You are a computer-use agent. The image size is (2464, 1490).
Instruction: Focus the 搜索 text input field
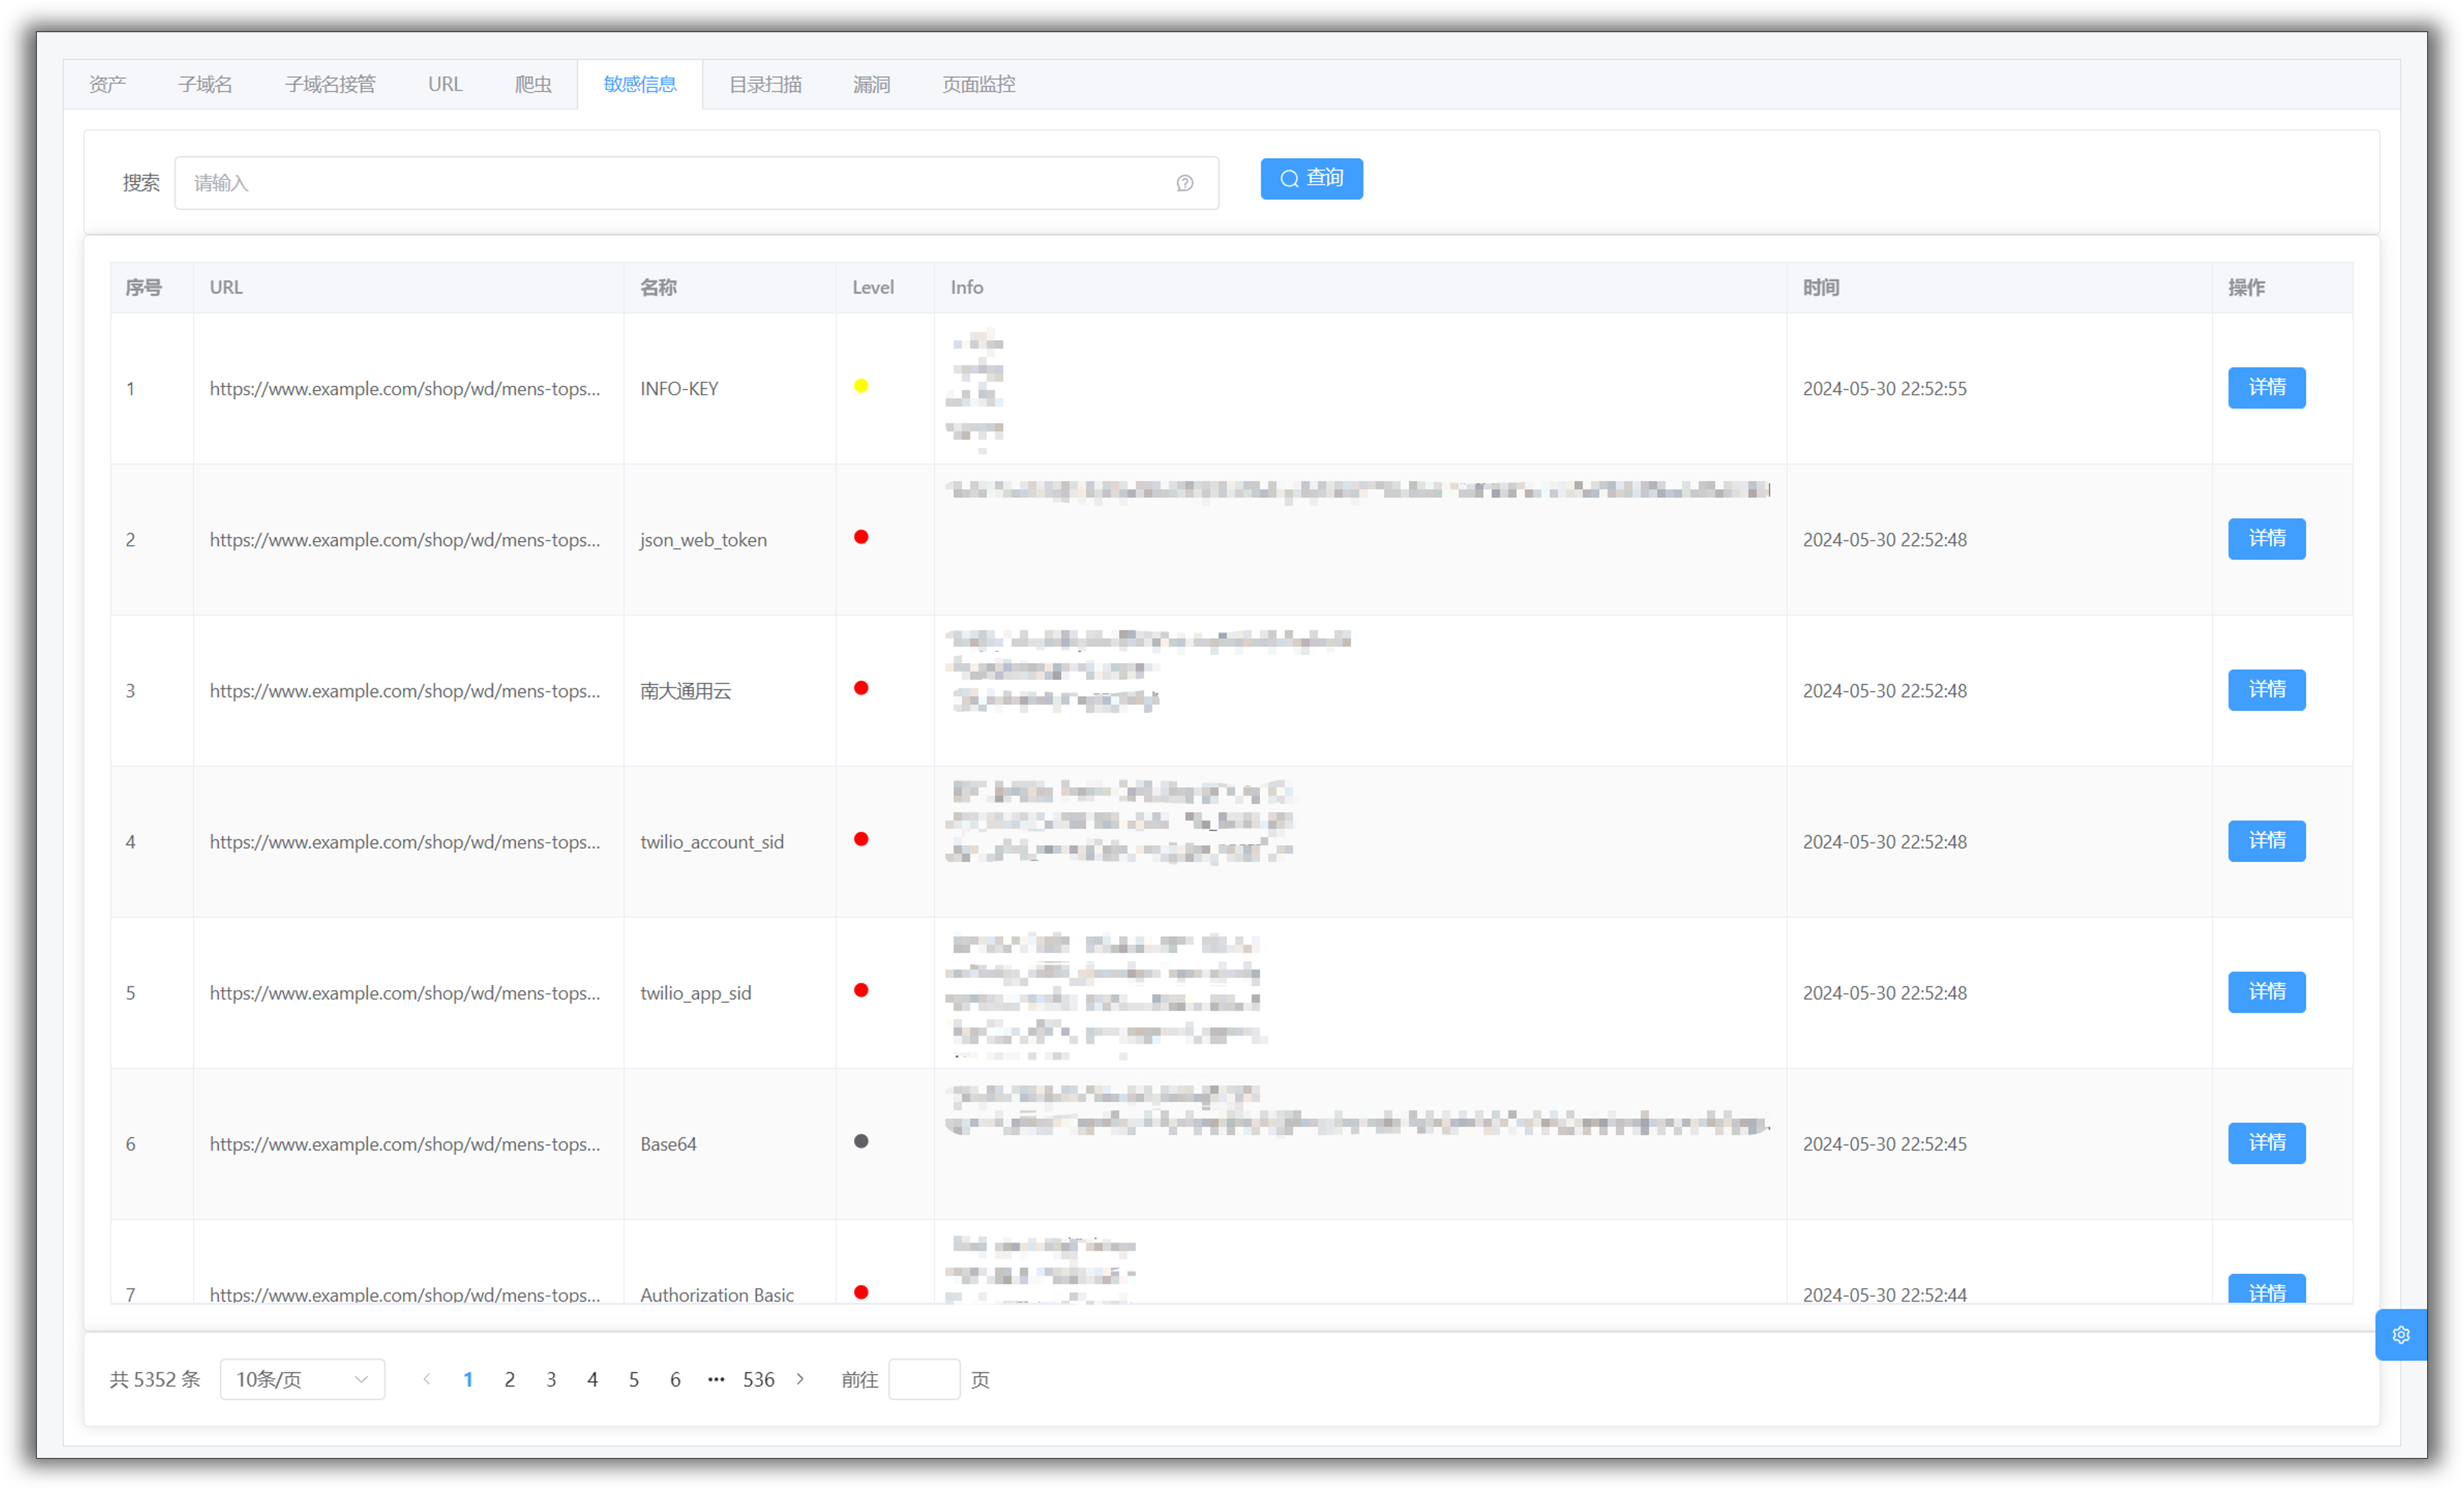(680, 183)
